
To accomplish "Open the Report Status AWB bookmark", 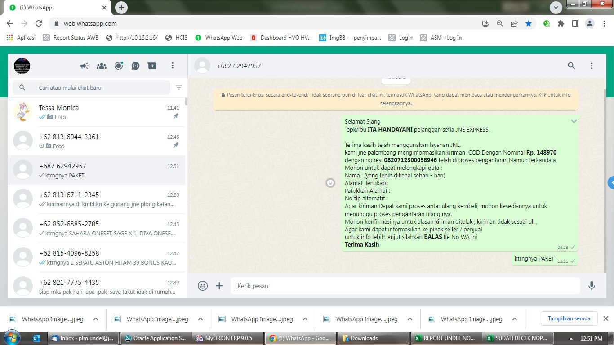I will 71,38.
